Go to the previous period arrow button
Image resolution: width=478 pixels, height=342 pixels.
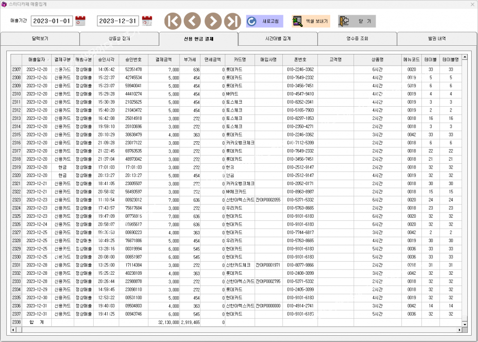tap(192, 21)
